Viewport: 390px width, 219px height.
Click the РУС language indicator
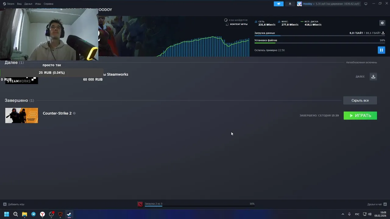coord(357,214)
